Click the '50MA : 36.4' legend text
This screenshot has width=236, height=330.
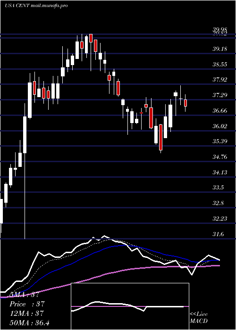[x=29, y=322]
